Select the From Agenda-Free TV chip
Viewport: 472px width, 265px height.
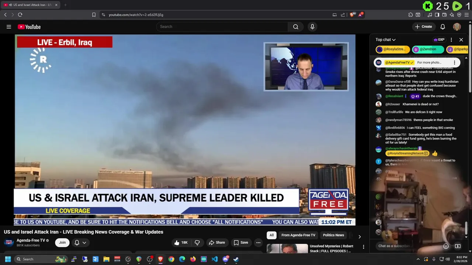click(298, 235)
